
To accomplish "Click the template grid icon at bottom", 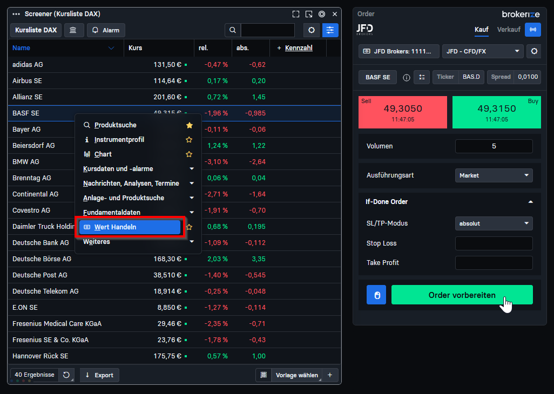I will [264, 375].
